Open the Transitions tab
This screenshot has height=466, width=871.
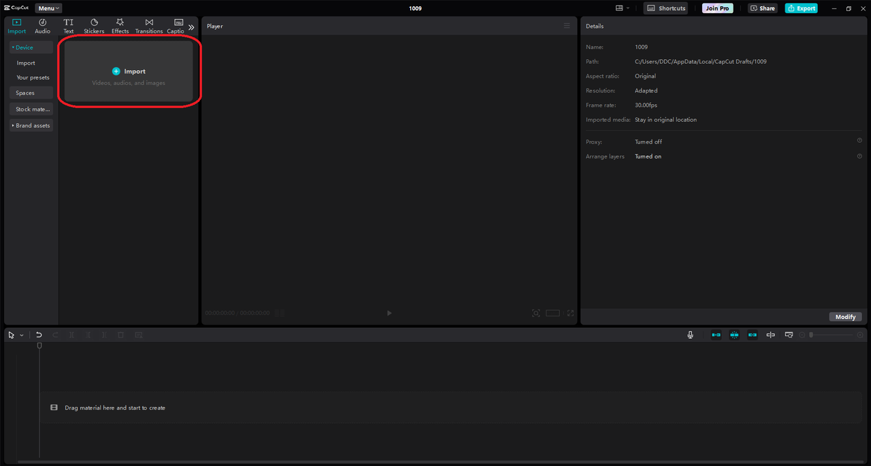(149, 27)
